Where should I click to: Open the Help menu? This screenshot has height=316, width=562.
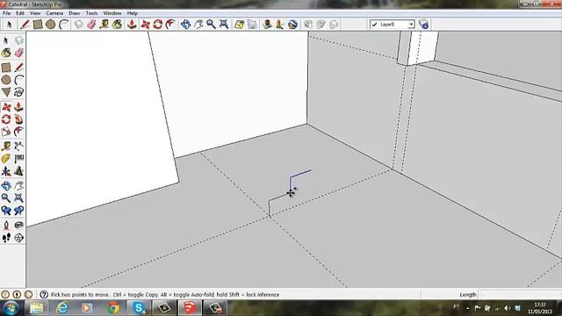[x=133, y=13]
